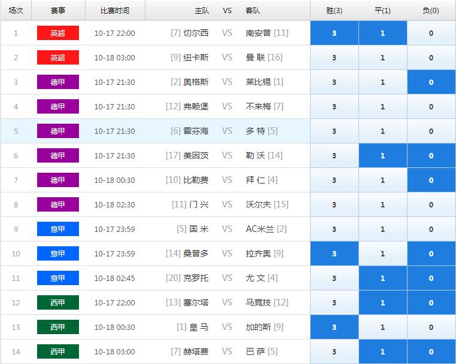Toggle draw (1) for 切尔西 vs 南安普

pyautogui.click(x=383, y=33)
